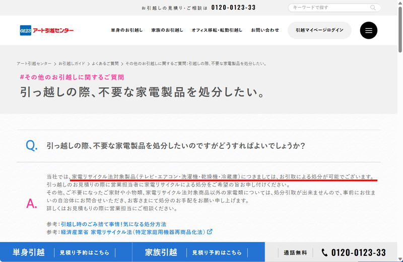
Task: Open お問い合わせ menu item
Action: pos(265,30)
